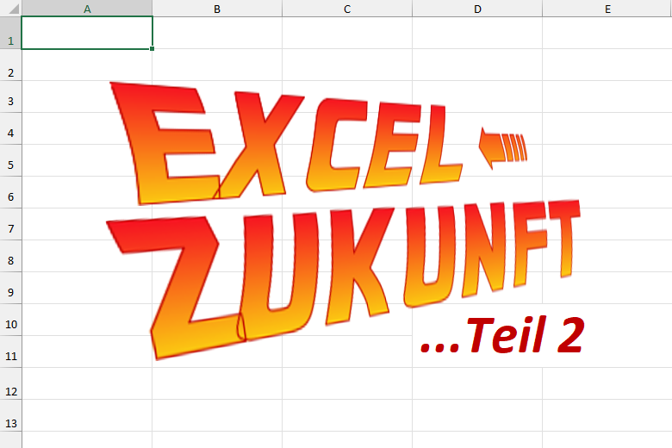Click cell E2
The image size is (672, 448).
click(x=607, y=65)
